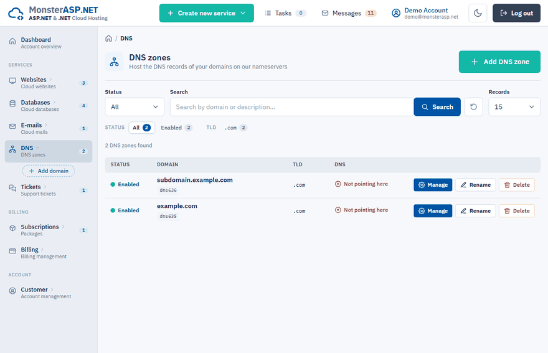Screen dimensions: 548x353
Task: Click the Tickets chat icon in sidebar
Action: coord(12,189)
